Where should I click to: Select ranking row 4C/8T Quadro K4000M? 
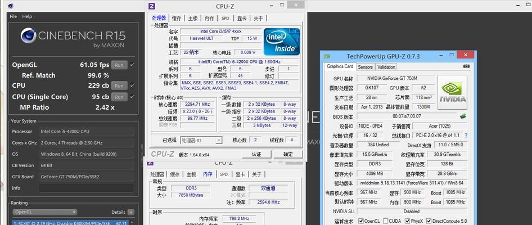[70, 223]
